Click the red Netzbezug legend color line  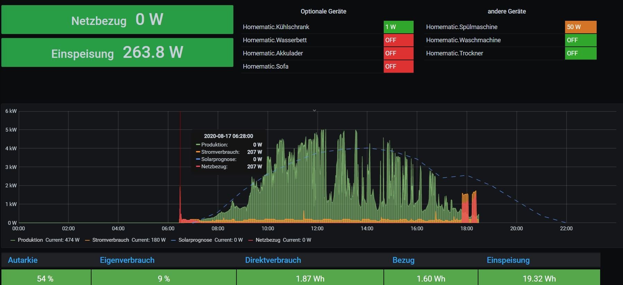[x=251, y=240]
